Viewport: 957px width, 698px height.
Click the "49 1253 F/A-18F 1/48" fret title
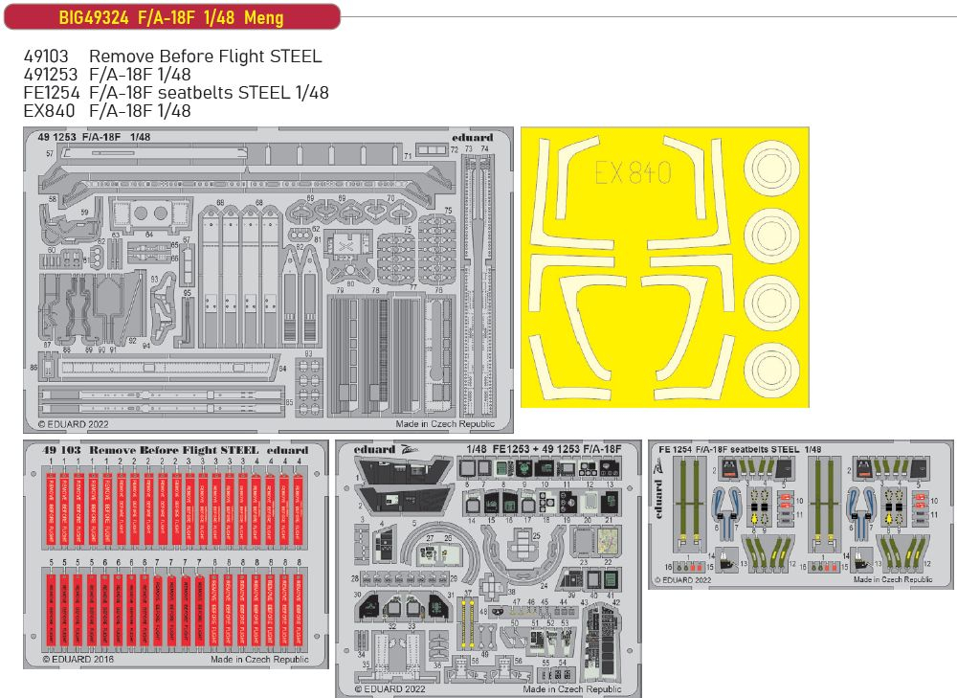[94, 138]
